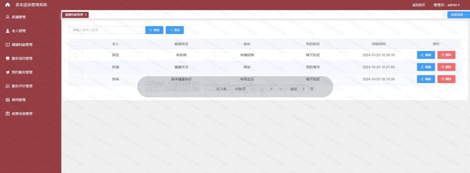Open the 管理员: admin dropdown menu
Viewport: 470px width, 173px height.
[446, 5]
